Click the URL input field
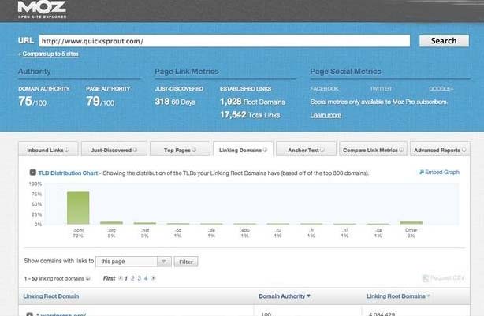This screenshot has width=484, height=316. pyautogui.click(x=223, y=40)
